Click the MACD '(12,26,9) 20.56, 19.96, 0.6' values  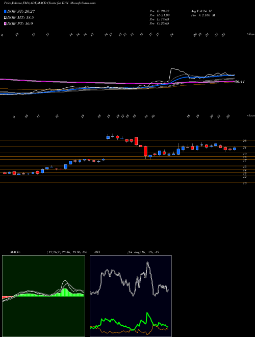(66, 252)
